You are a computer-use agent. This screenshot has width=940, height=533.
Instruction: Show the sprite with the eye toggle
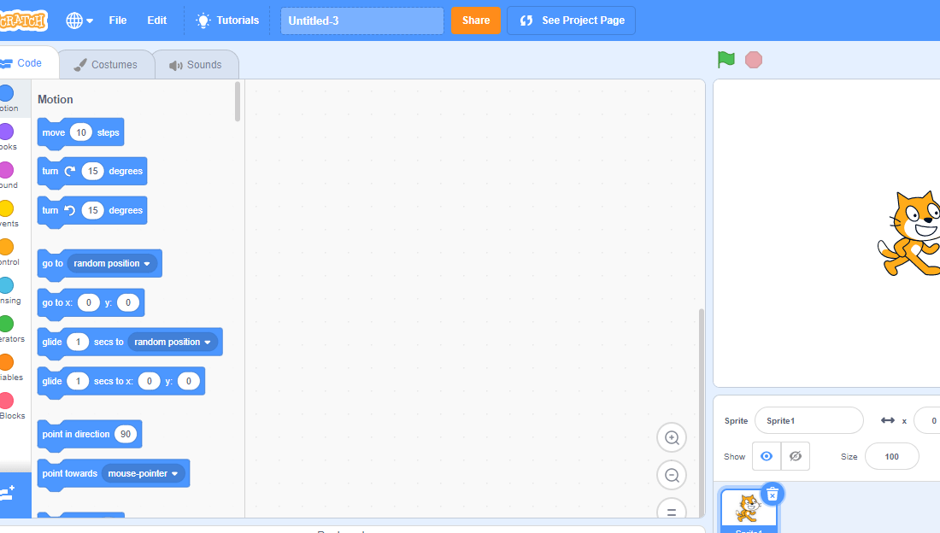[767, 455]
